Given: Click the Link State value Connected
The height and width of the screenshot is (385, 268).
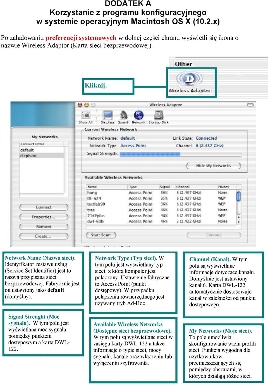Looking at the screenshot, I should 206,138.
